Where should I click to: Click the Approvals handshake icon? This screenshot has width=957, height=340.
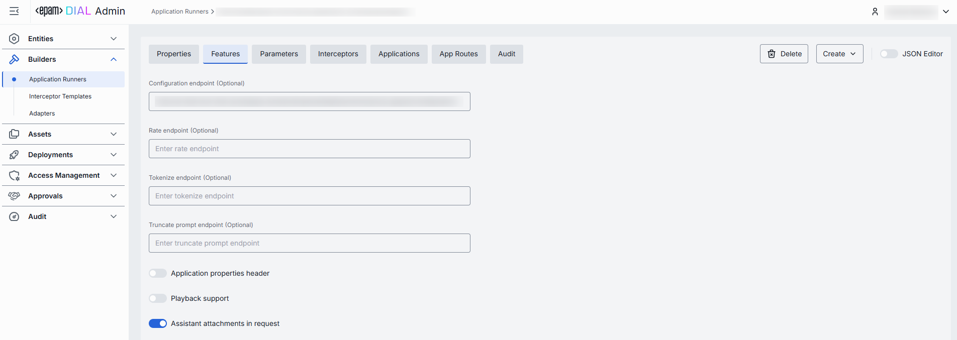point(14,196)
